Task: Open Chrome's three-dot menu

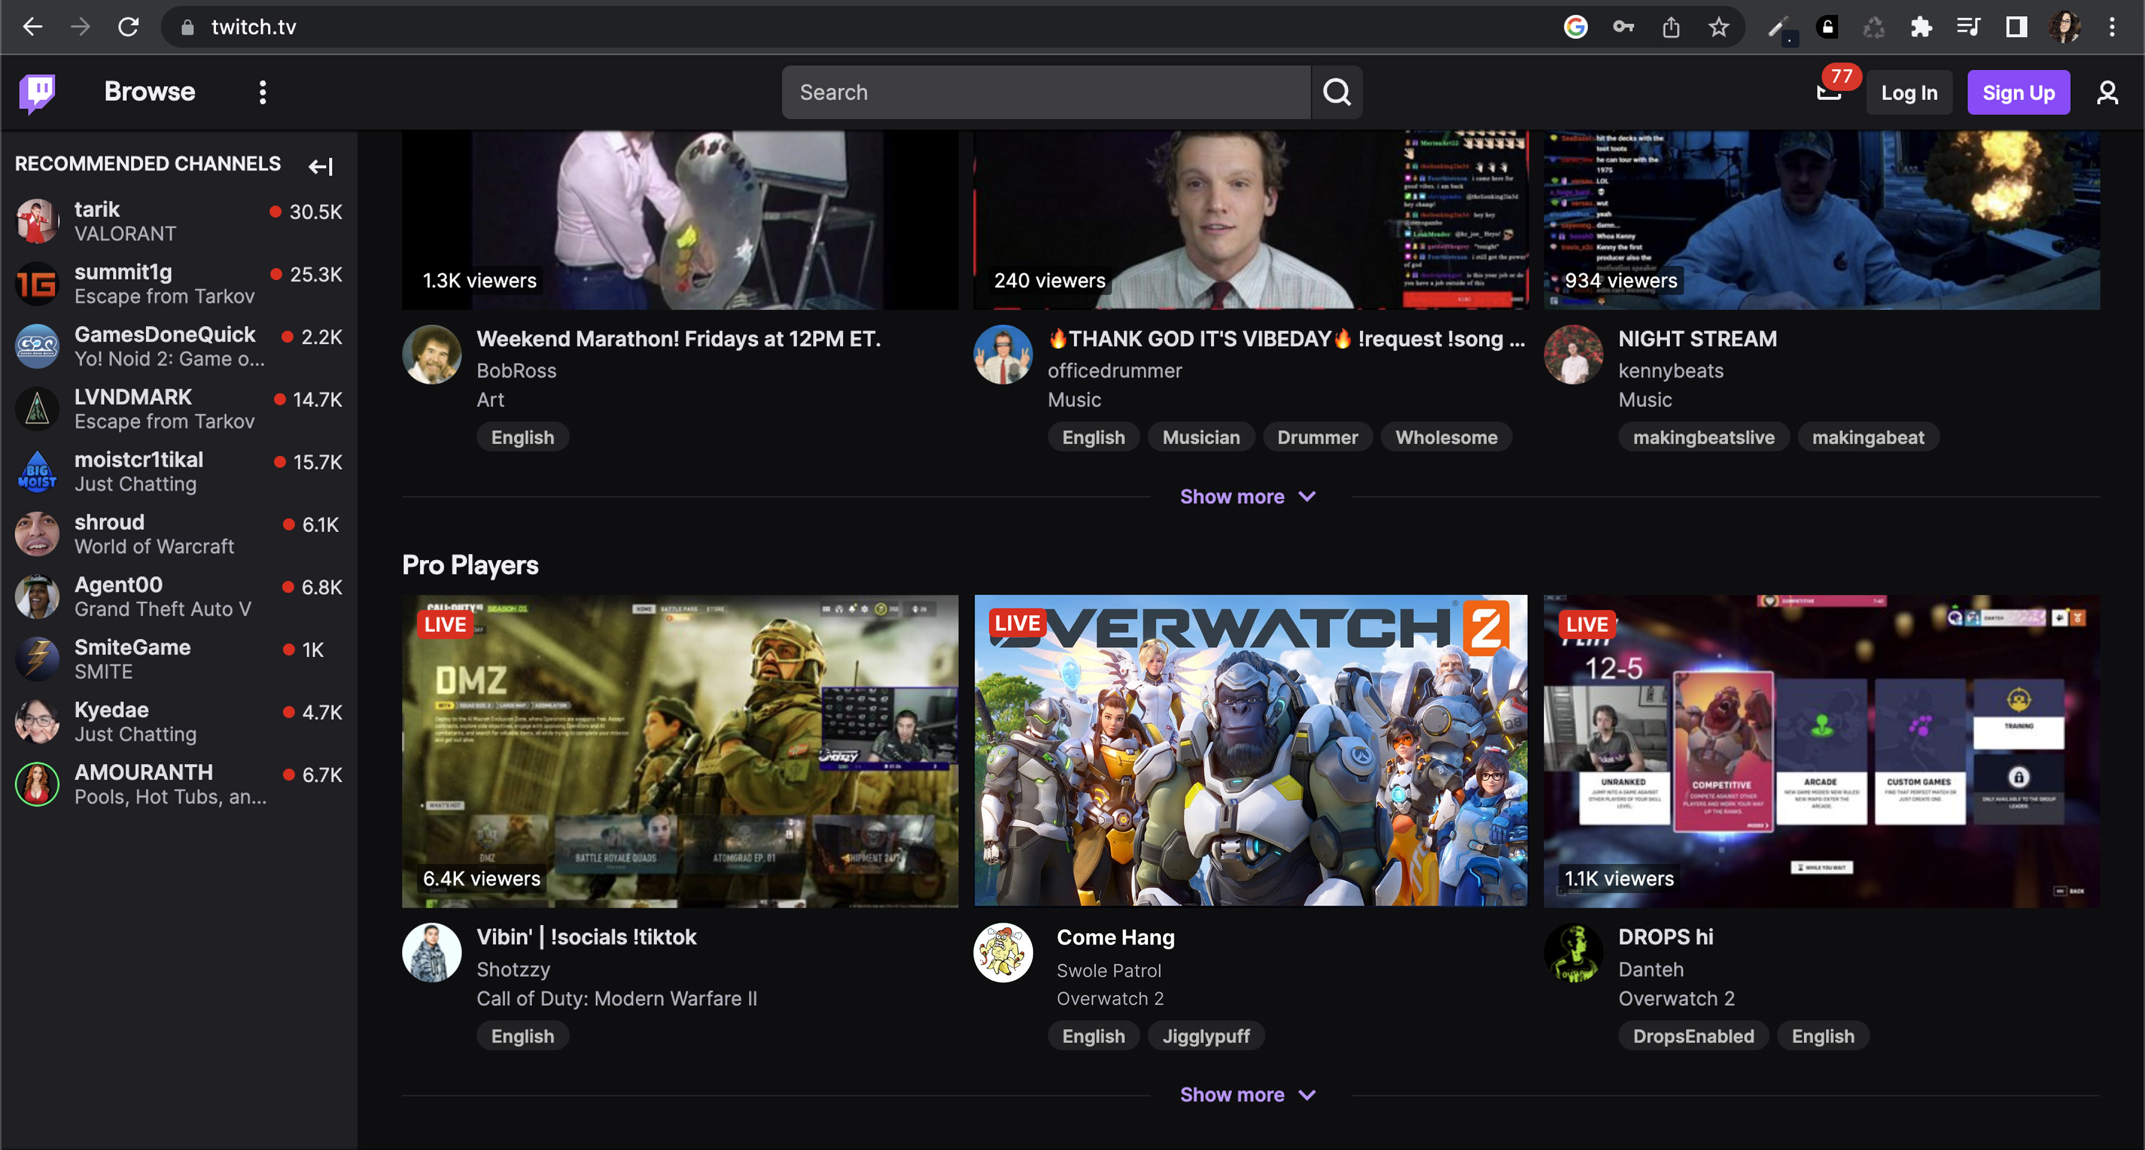Action: click(2111, 27)
